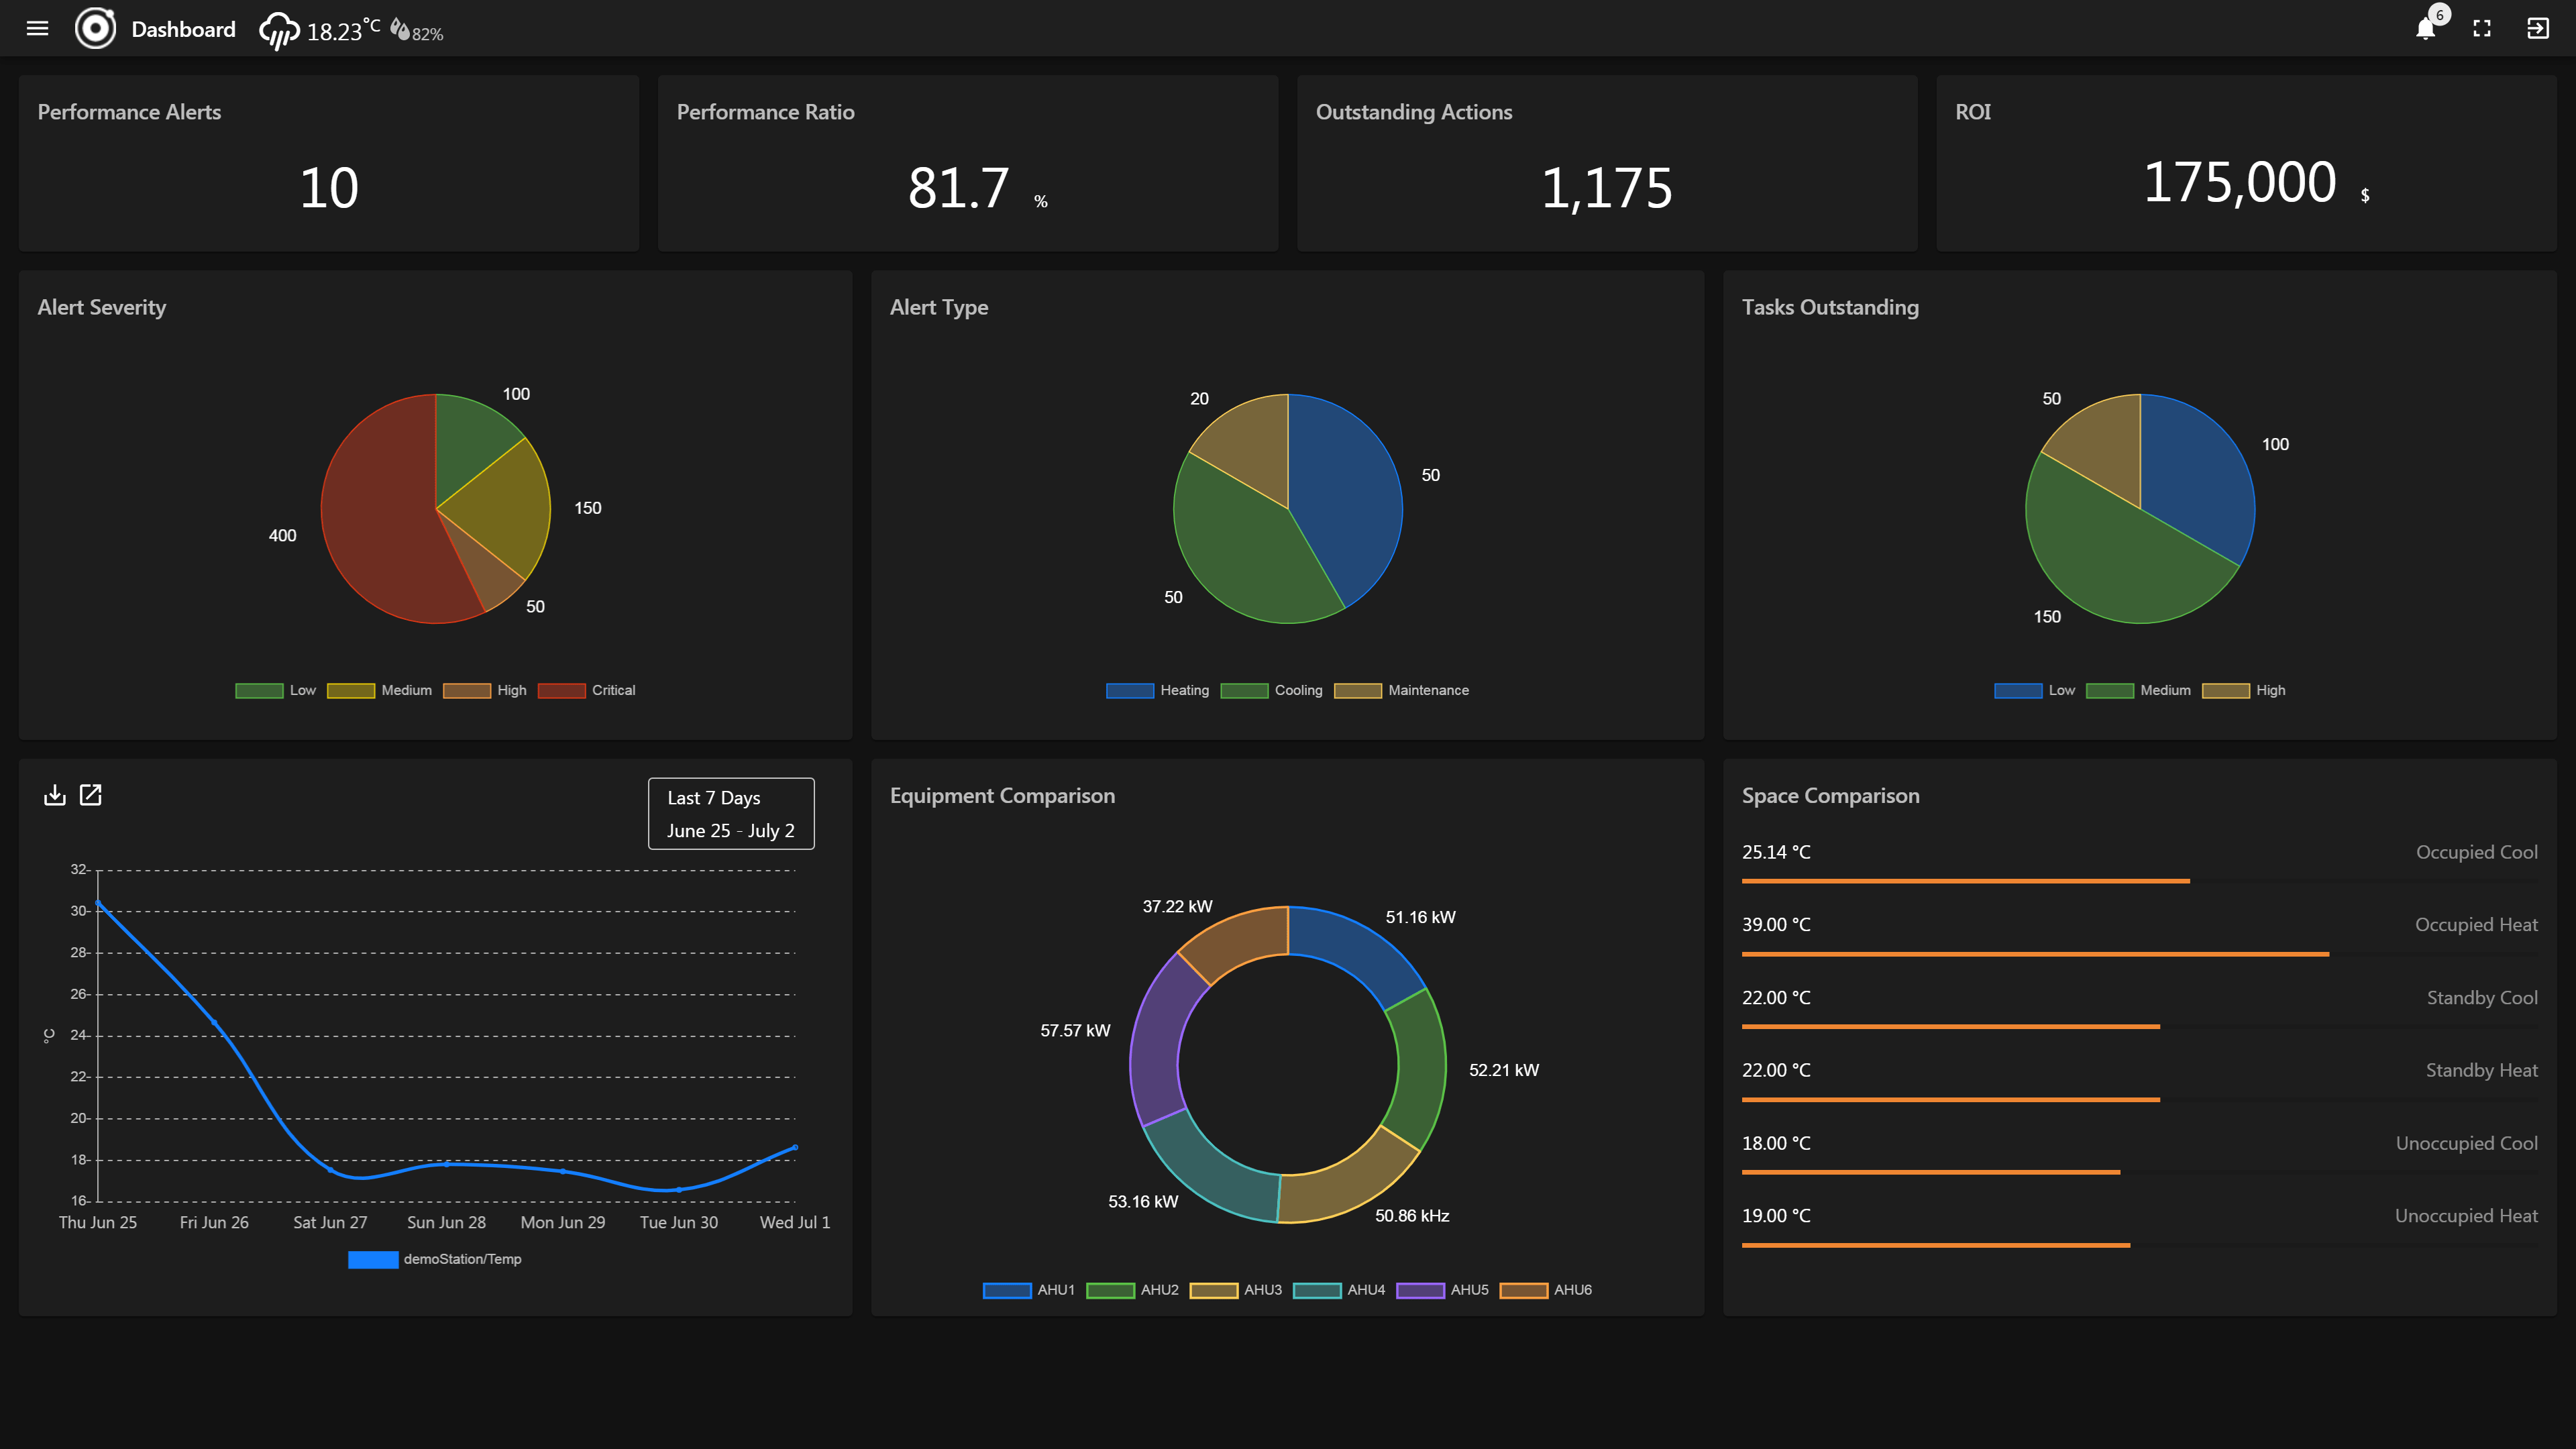The height and width of the screenshot is (1449, 2576).
Task: Open the temperature chart in a new window
Action: point(91,795)
